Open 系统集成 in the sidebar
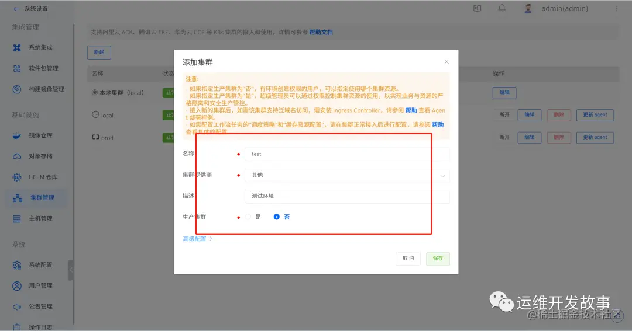Screen dimensions: 632x331 [40, 47]
